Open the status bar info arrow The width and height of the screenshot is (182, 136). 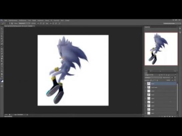coord(27,115)
